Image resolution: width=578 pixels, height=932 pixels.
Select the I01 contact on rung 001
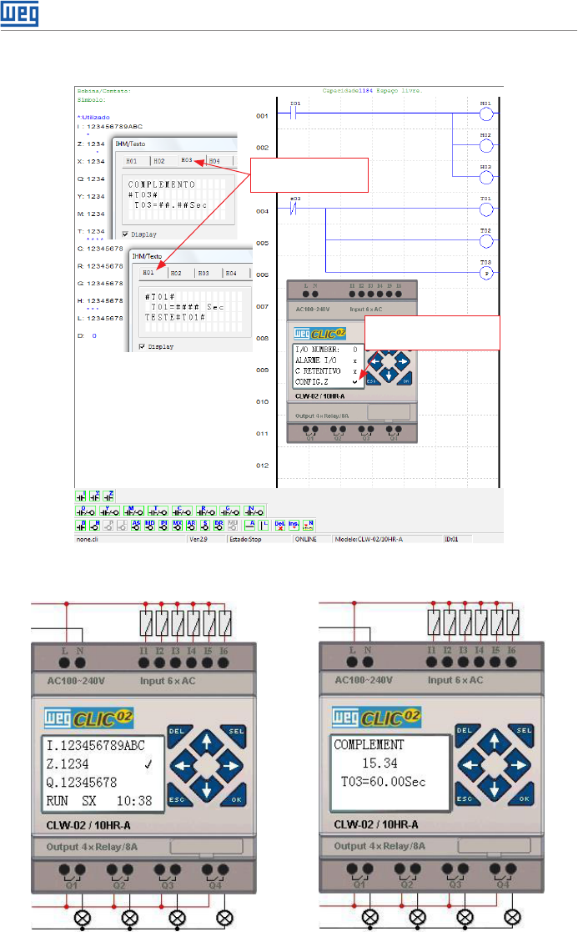(x=294, y=112)
